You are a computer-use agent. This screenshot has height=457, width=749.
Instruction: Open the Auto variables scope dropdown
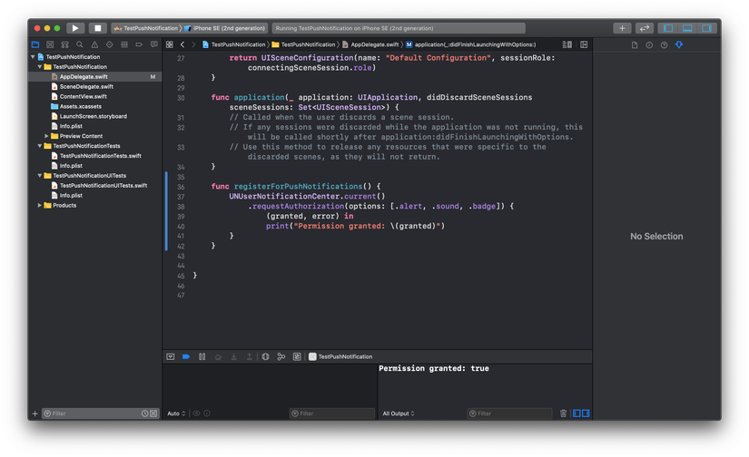click(176, 413)
